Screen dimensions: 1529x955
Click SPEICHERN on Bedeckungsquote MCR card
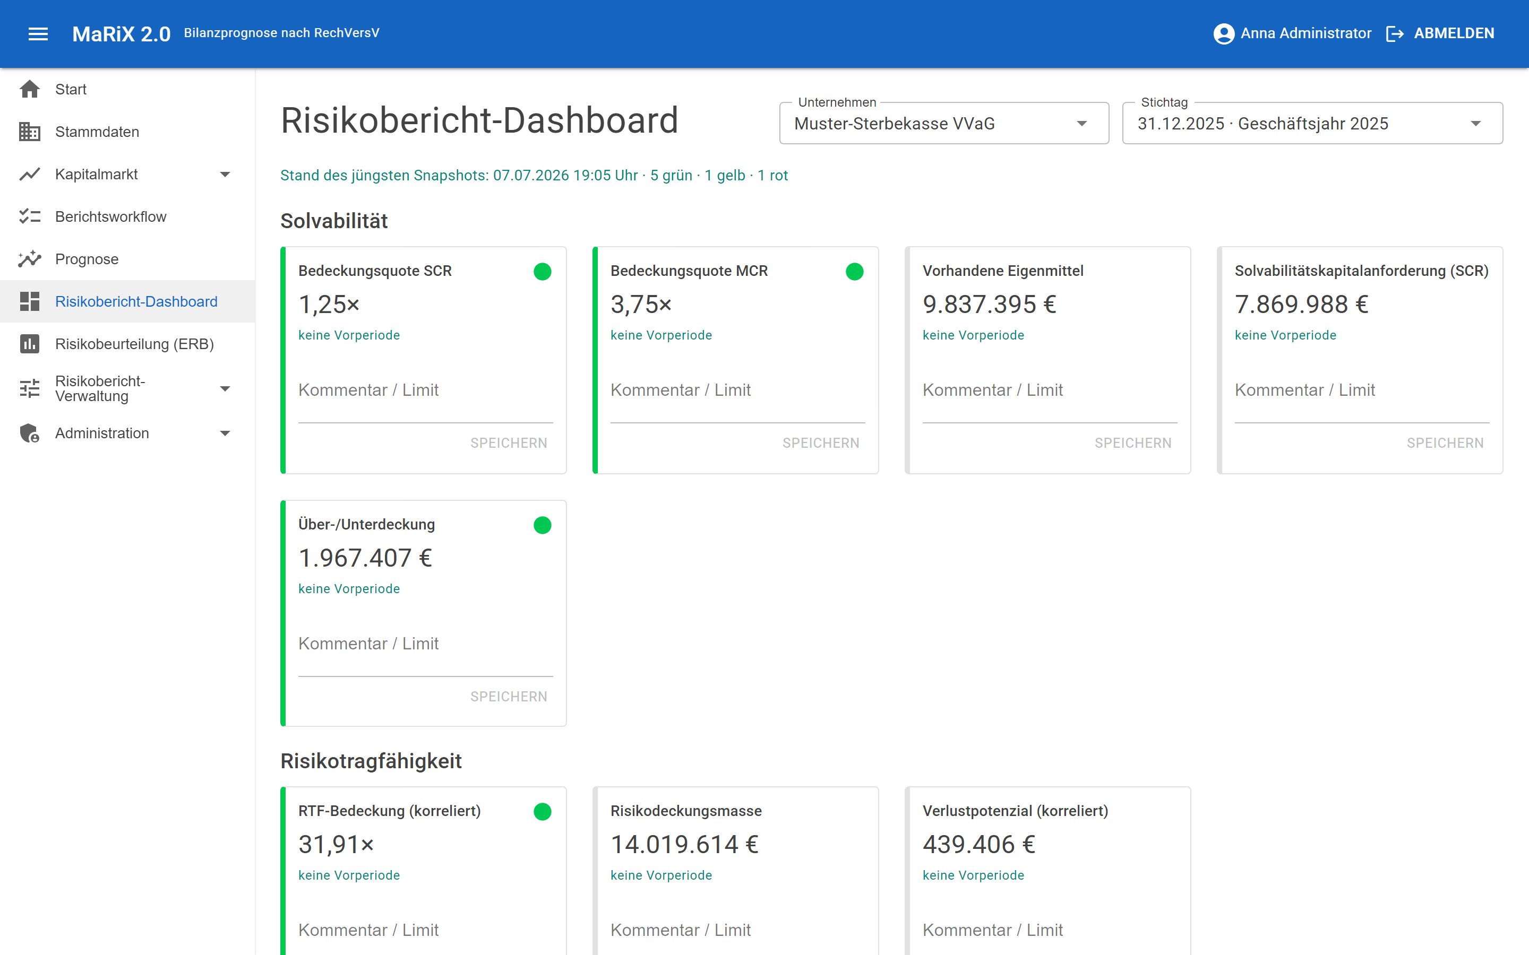(821, 443)
